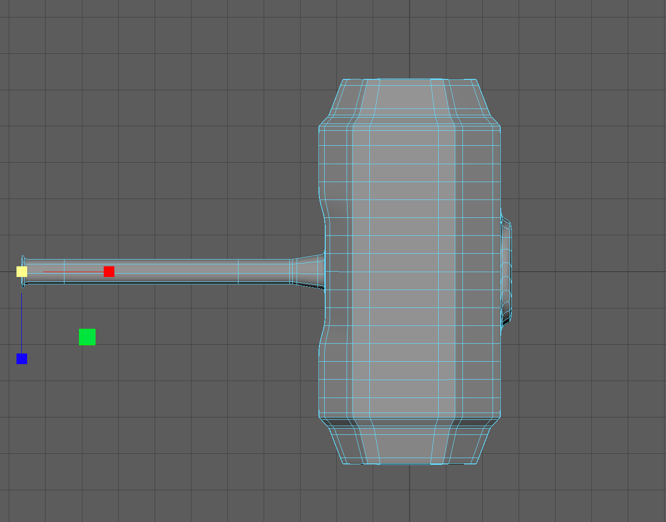This screenshot has width=666, height=522.
Task: Click the blue axis scale handle
Action: click(x=22, y=359)
